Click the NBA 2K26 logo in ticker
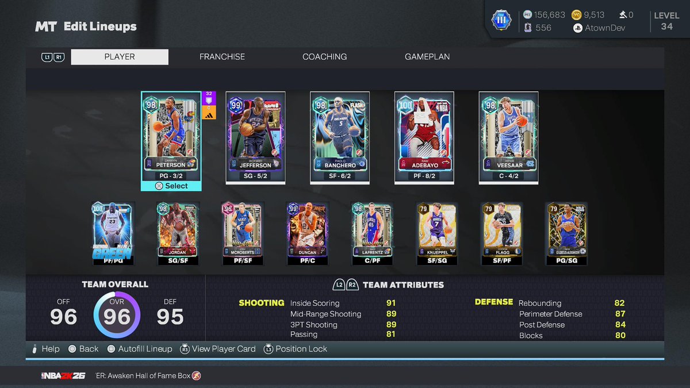 coord(63,375)
